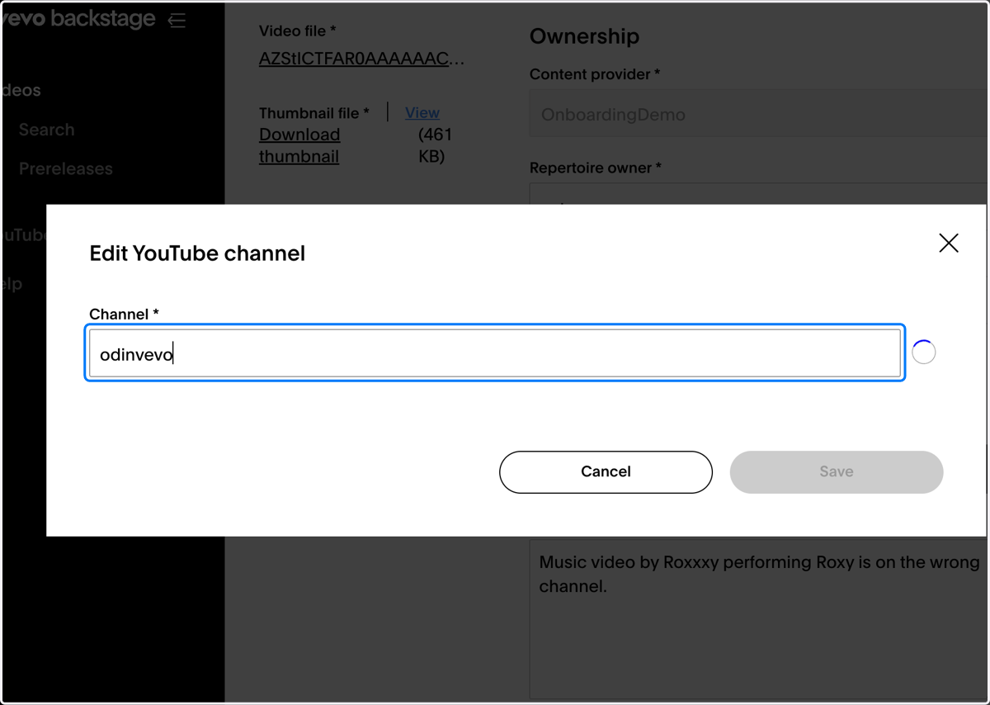Click the Edit YouTube channel title

click(x=197, y=253)
